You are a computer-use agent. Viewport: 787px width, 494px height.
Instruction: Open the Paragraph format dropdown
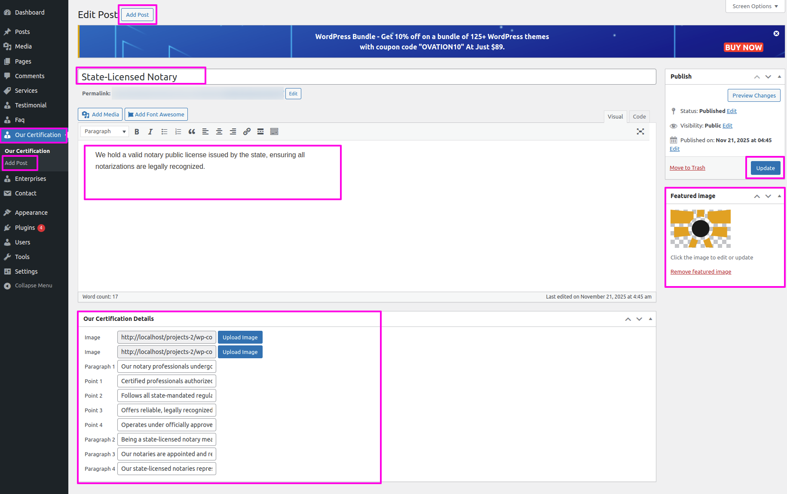(x=105, y=131)
